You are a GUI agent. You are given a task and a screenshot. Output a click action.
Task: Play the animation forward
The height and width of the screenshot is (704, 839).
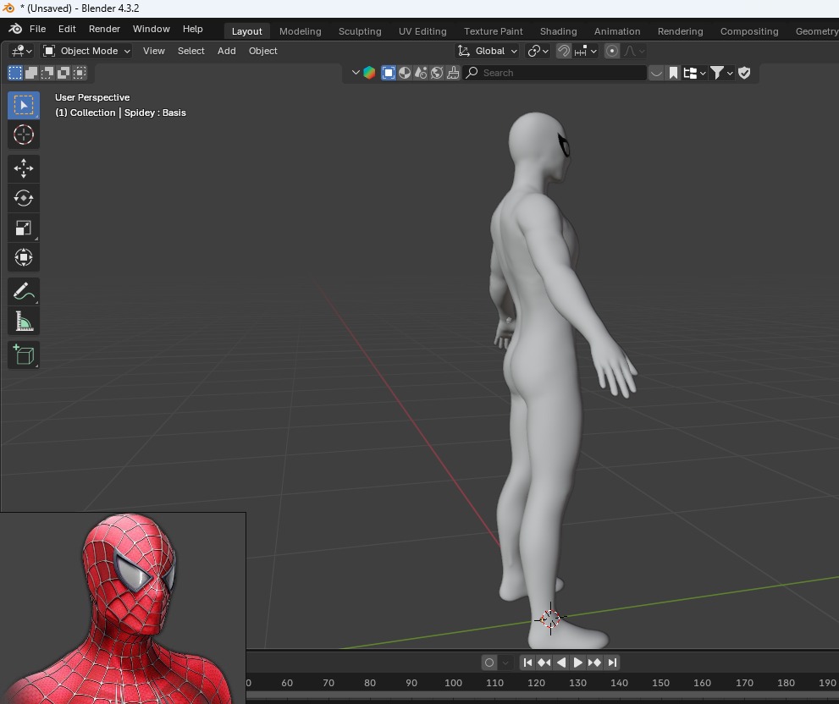578,663
